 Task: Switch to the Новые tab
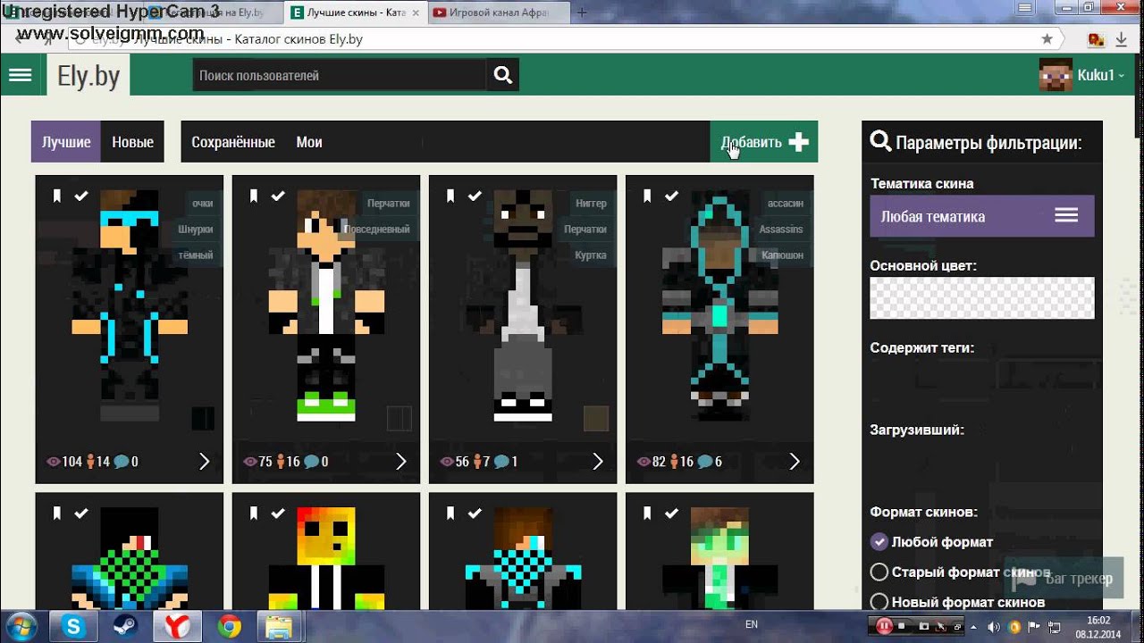[132, 142]
